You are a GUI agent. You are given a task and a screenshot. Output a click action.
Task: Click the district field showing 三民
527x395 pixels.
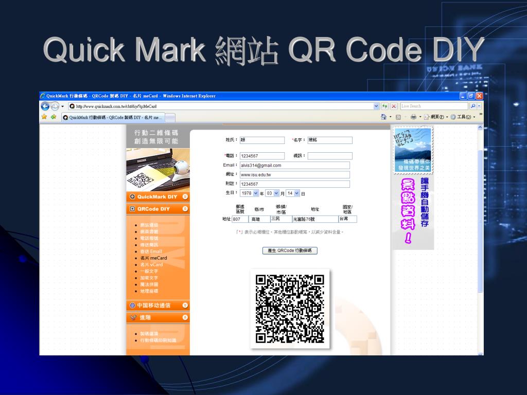point(282,219)
